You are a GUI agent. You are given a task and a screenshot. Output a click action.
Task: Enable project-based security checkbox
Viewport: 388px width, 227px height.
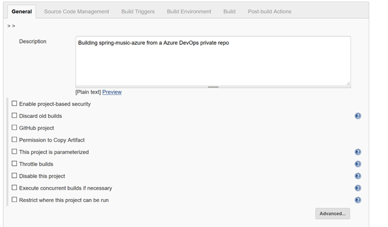(x=14, y=104)
